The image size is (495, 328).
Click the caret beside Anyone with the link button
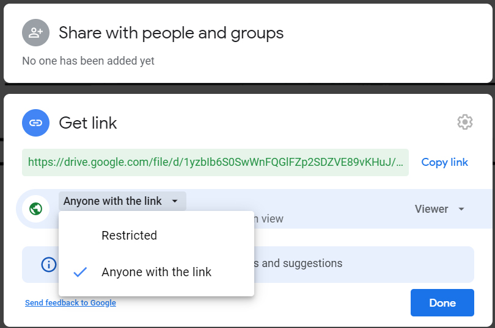tap(175, 201)
